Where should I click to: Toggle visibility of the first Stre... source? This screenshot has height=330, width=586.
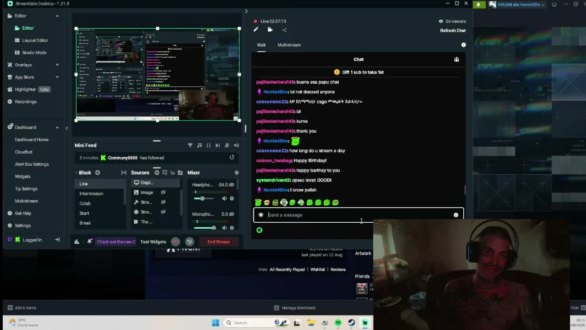pyautogui.click(x=163, y=202)
